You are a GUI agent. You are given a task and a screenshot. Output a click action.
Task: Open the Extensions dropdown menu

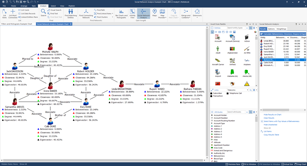197,13
